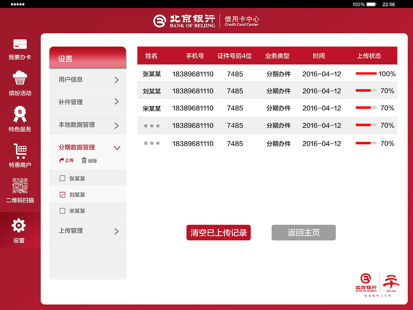The image size is (413, 310).
Task: Click 刘某某's 70% upload progress bar
Action: coord(366,90)
